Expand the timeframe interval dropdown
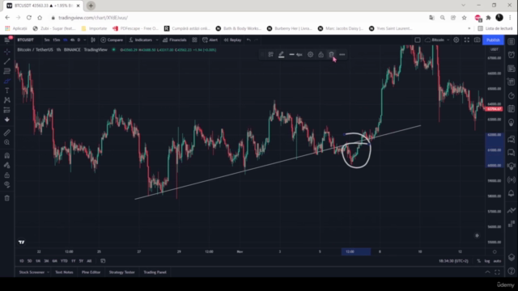Viewport: 518px width, 291px height. click(85, 40)
